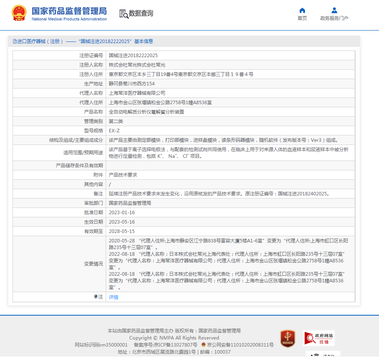Click the 产品储存条件及有效期 row label
The height and width of the screenshot is (363, 379).
pyautogui.click(x=79, y=166)
